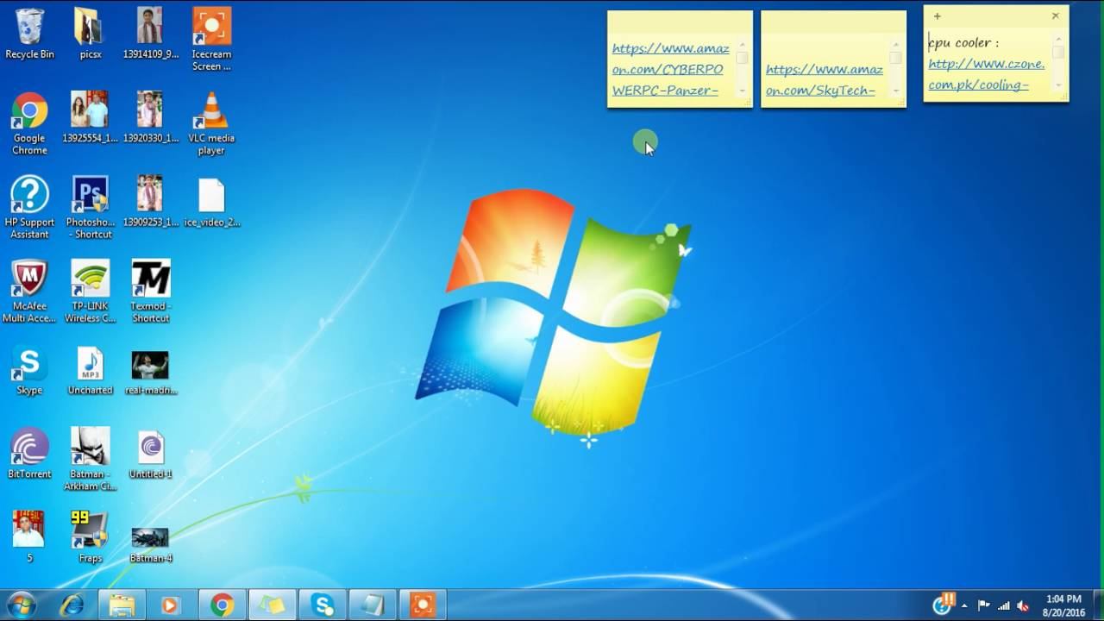Viewport: 1104px width, 621px height.
Task: Select the Batman Arkham game shortcut
Action: pyautogui.click(x=91, y=459)
